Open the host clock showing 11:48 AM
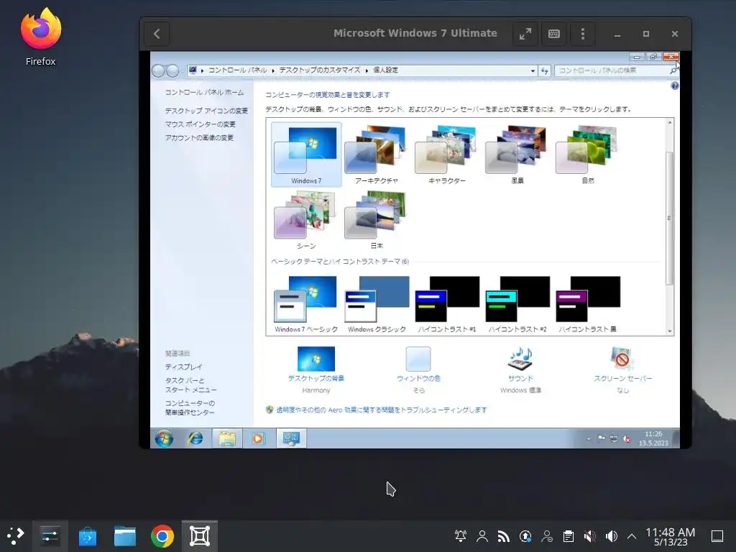 click(671, 536)
